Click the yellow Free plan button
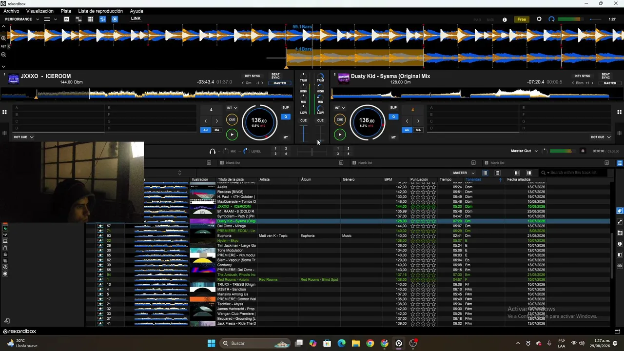Image resolution: width=624 pixels, height=351 pixels. [x=522, y=19]
